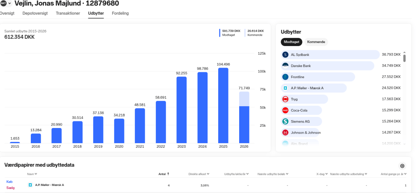
Task: Expand the Navn column sort dropdown
Action: (36, 174)
